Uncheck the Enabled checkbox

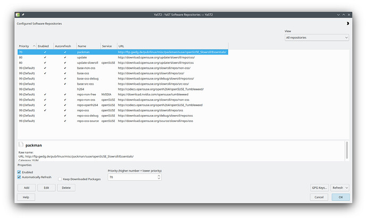point(19,172)
